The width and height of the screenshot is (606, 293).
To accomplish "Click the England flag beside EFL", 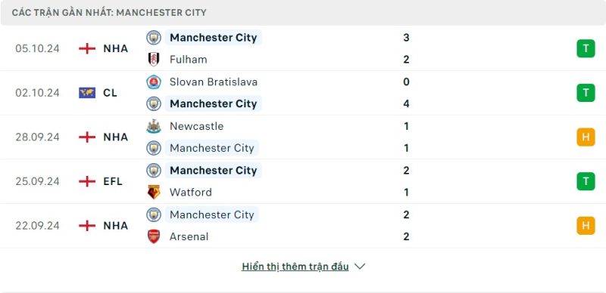I will click(x=87, y=181).
